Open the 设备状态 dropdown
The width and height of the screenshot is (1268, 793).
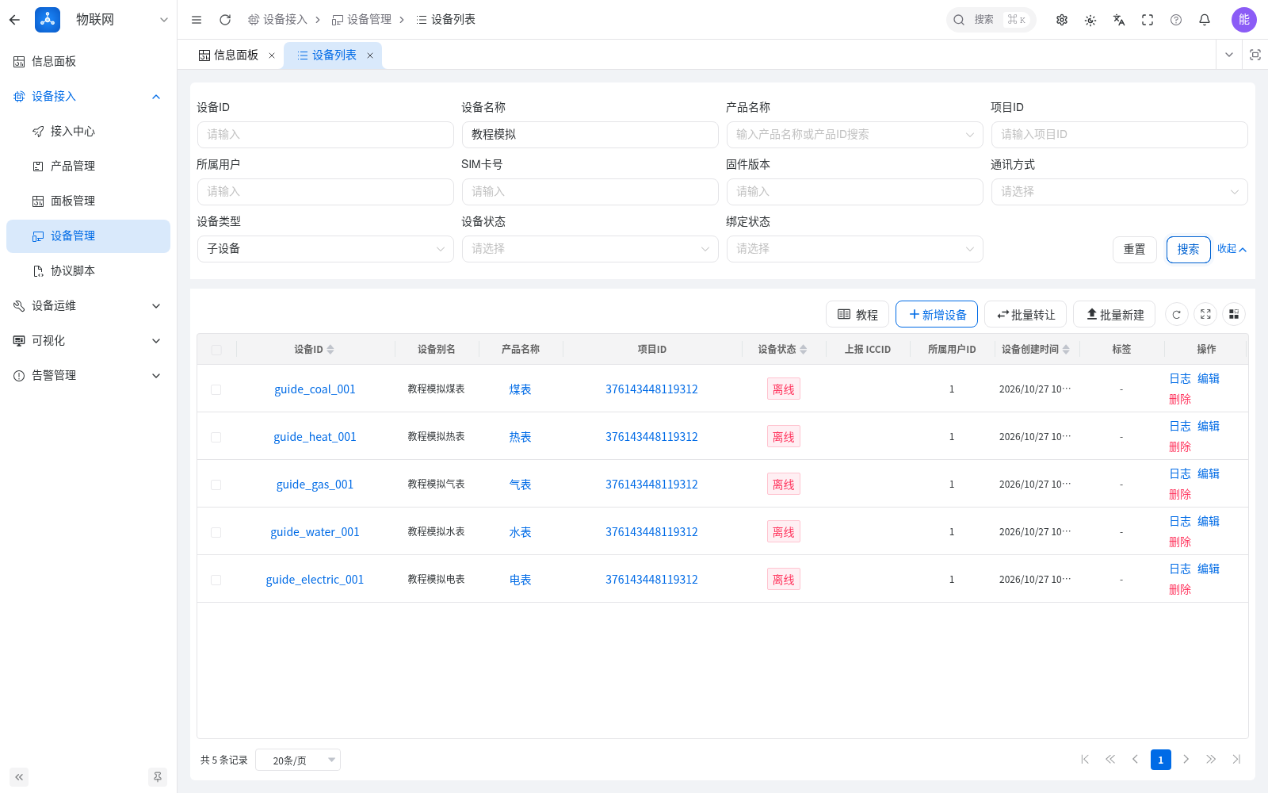click(x=590, y=249)
